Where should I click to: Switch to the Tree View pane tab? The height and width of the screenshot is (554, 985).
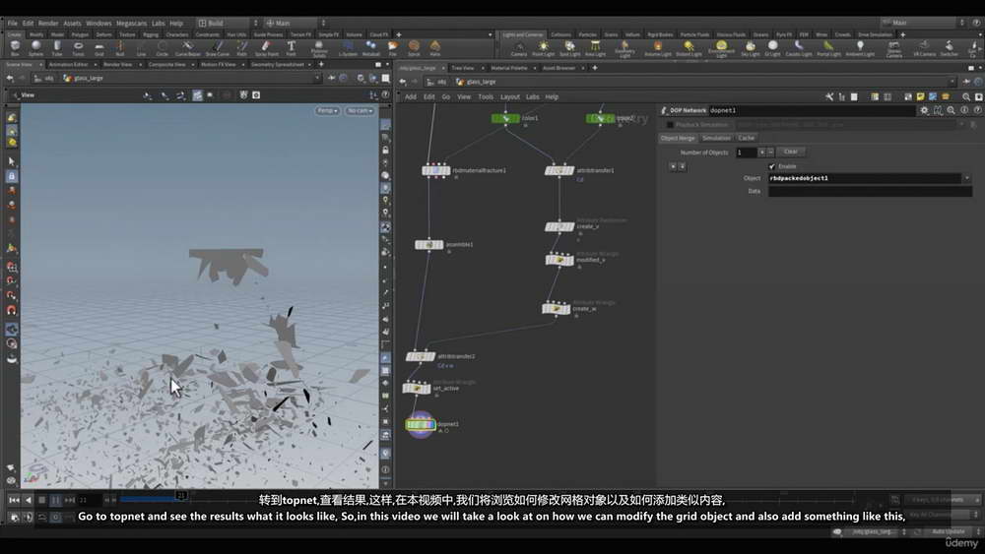[463, 68]
